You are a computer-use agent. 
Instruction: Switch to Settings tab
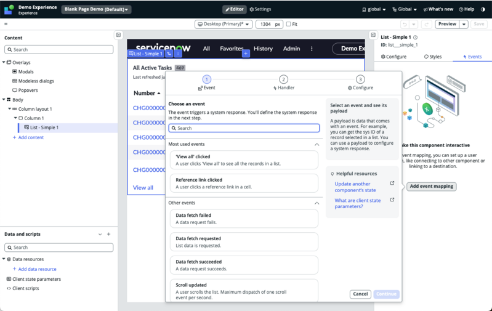(260, 9)
